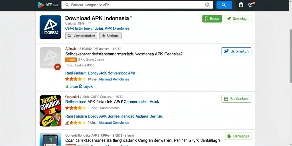The width and height of the screenshot is (292, 146).
Task: Open the greyed-out app icon with W badge
Action: [50, 58]
